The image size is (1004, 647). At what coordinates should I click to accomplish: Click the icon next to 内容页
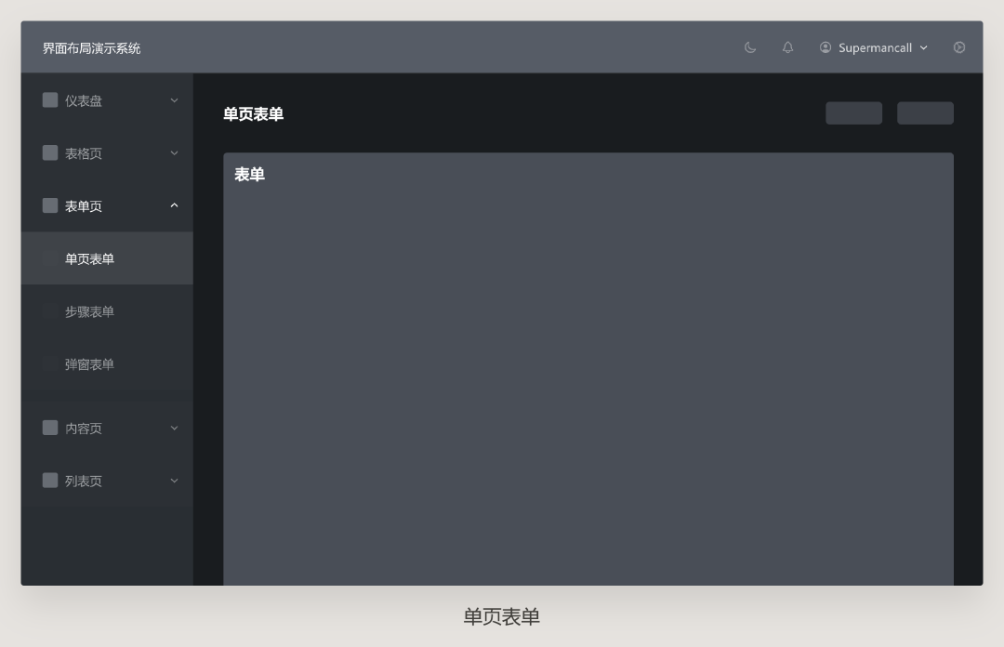[50, 428]
